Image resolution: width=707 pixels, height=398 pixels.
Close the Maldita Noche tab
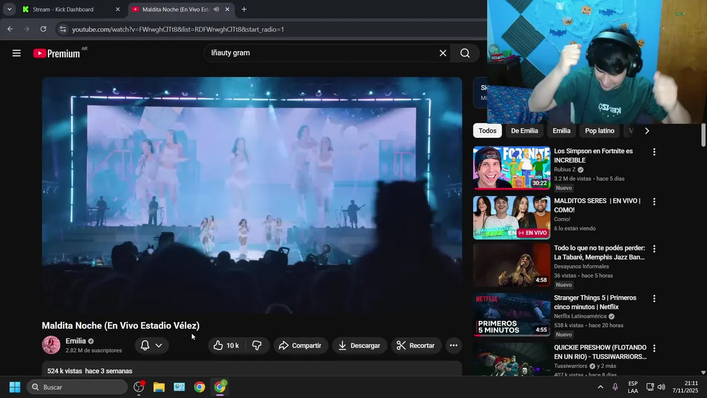coord(227,9)
